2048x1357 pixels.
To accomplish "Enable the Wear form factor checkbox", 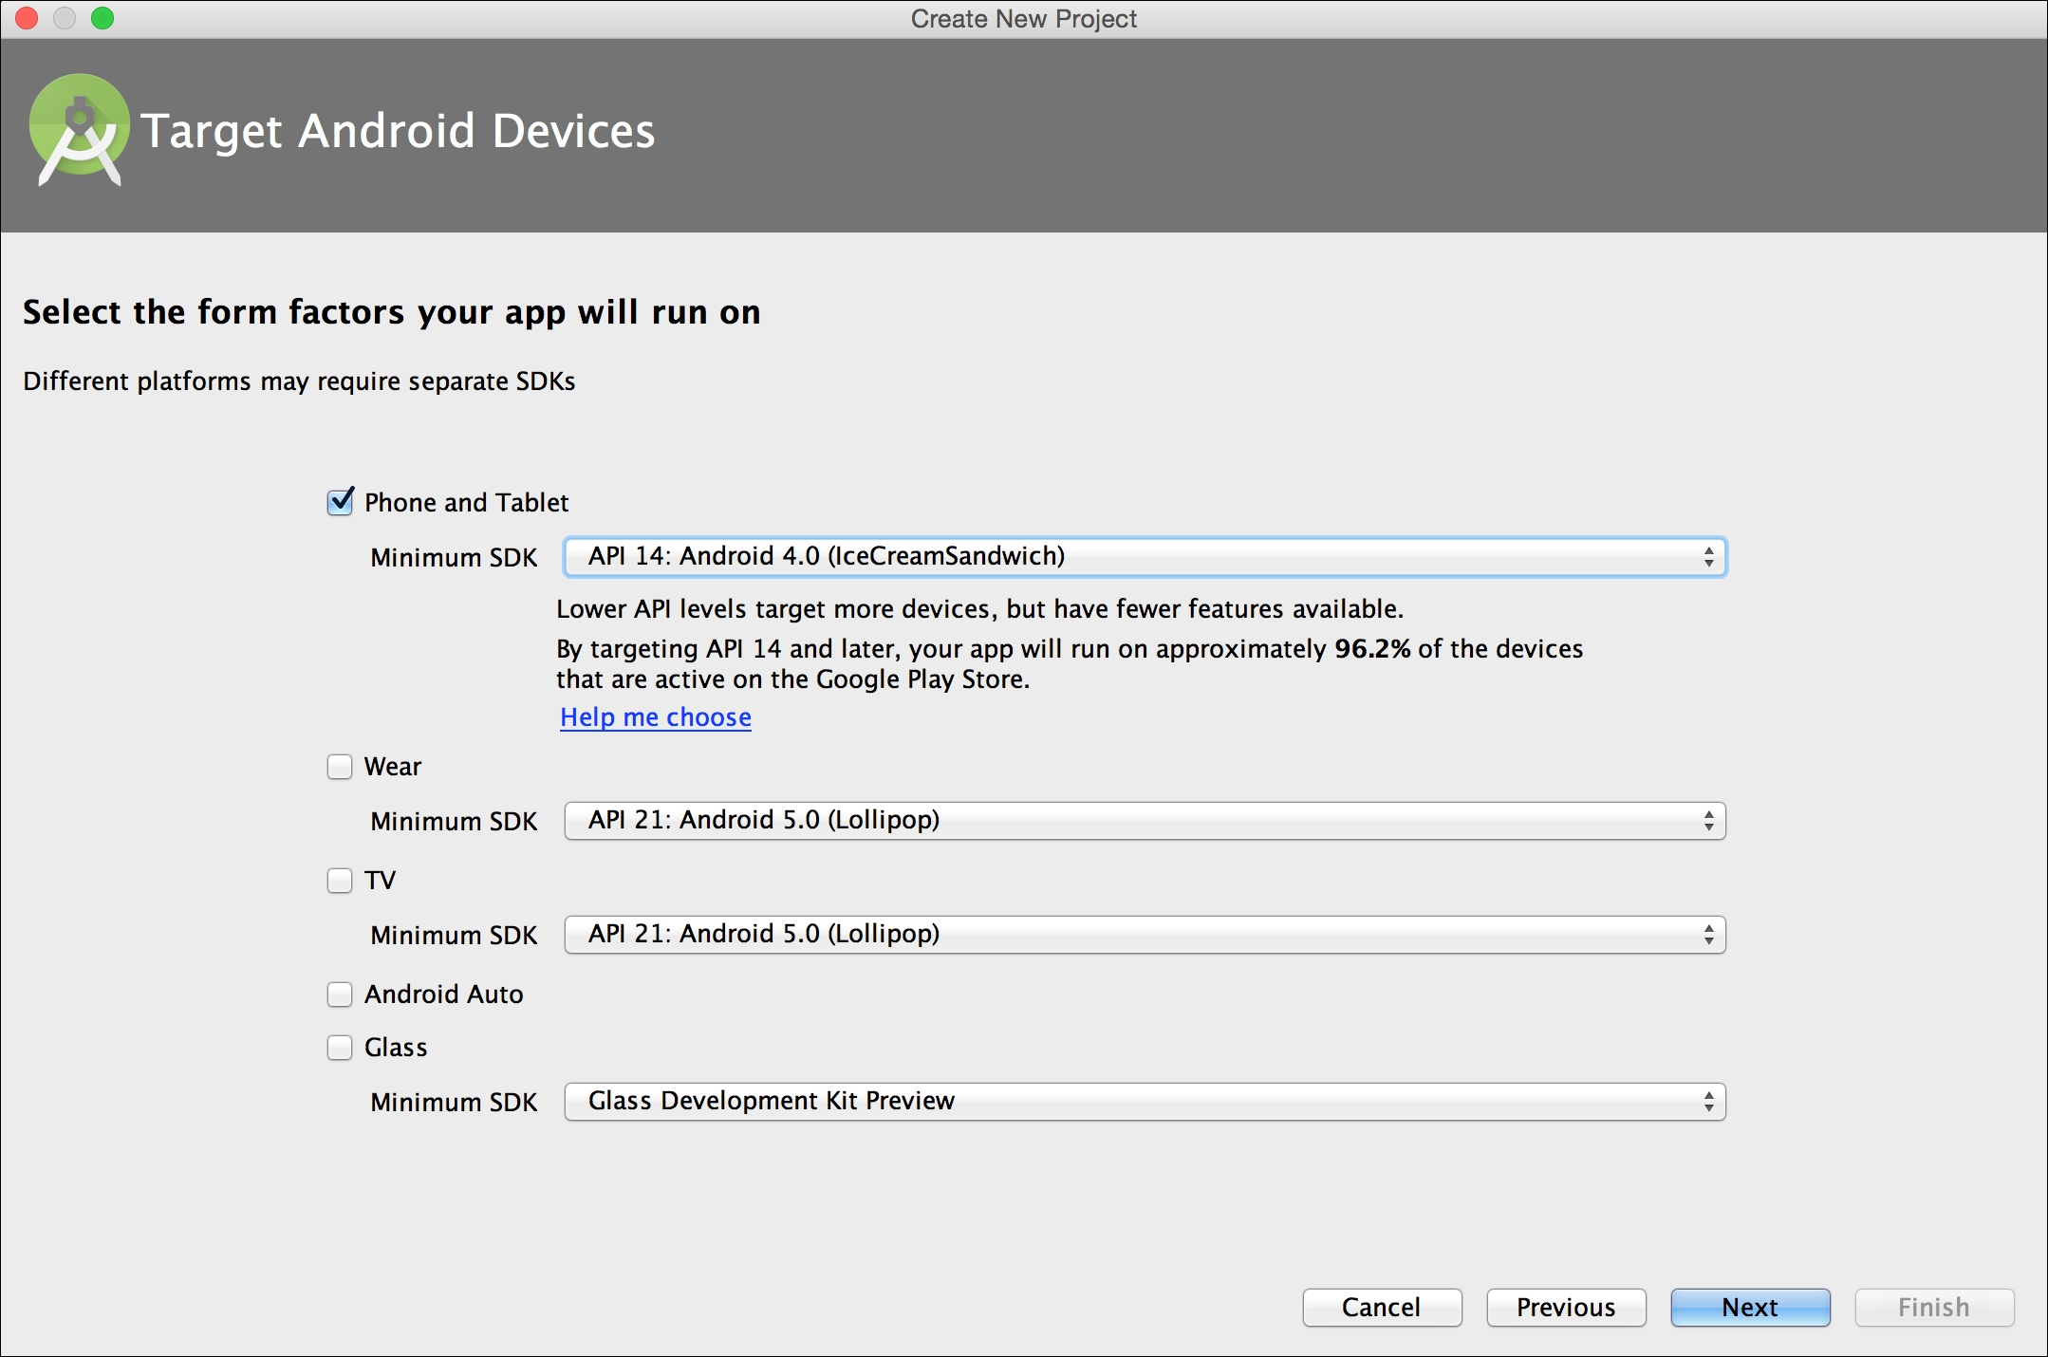I will [340, 767].
